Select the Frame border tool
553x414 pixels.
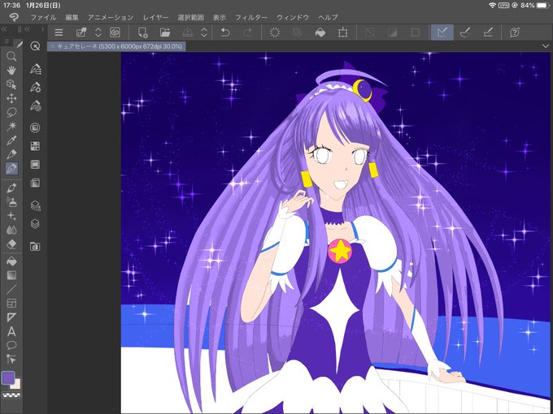pyautogui.click(x=11, y=303)
